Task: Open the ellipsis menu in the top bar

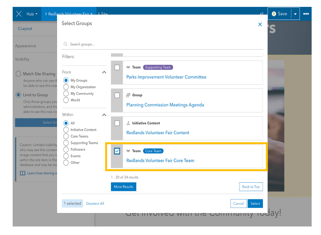Action: pyautogui.click(x=306, y=13)
